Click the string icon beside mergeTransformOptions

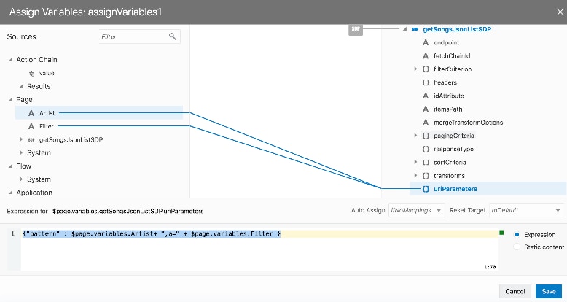426,123
